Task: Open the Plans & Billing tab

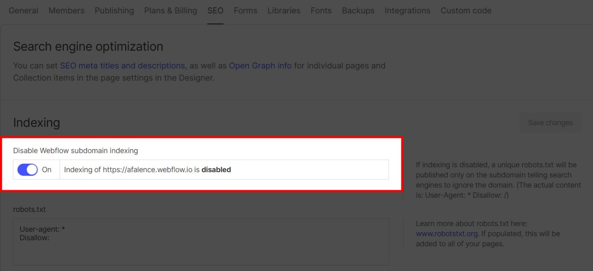Action: click(171, 10)
